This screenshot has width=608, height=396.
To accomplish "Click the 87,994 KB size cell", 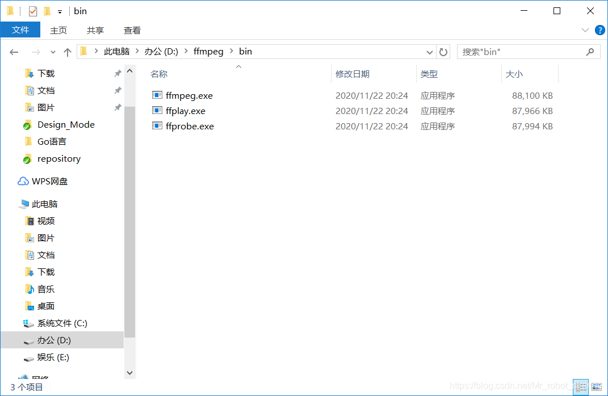I will pyautogui.click(x=532, y=127).
